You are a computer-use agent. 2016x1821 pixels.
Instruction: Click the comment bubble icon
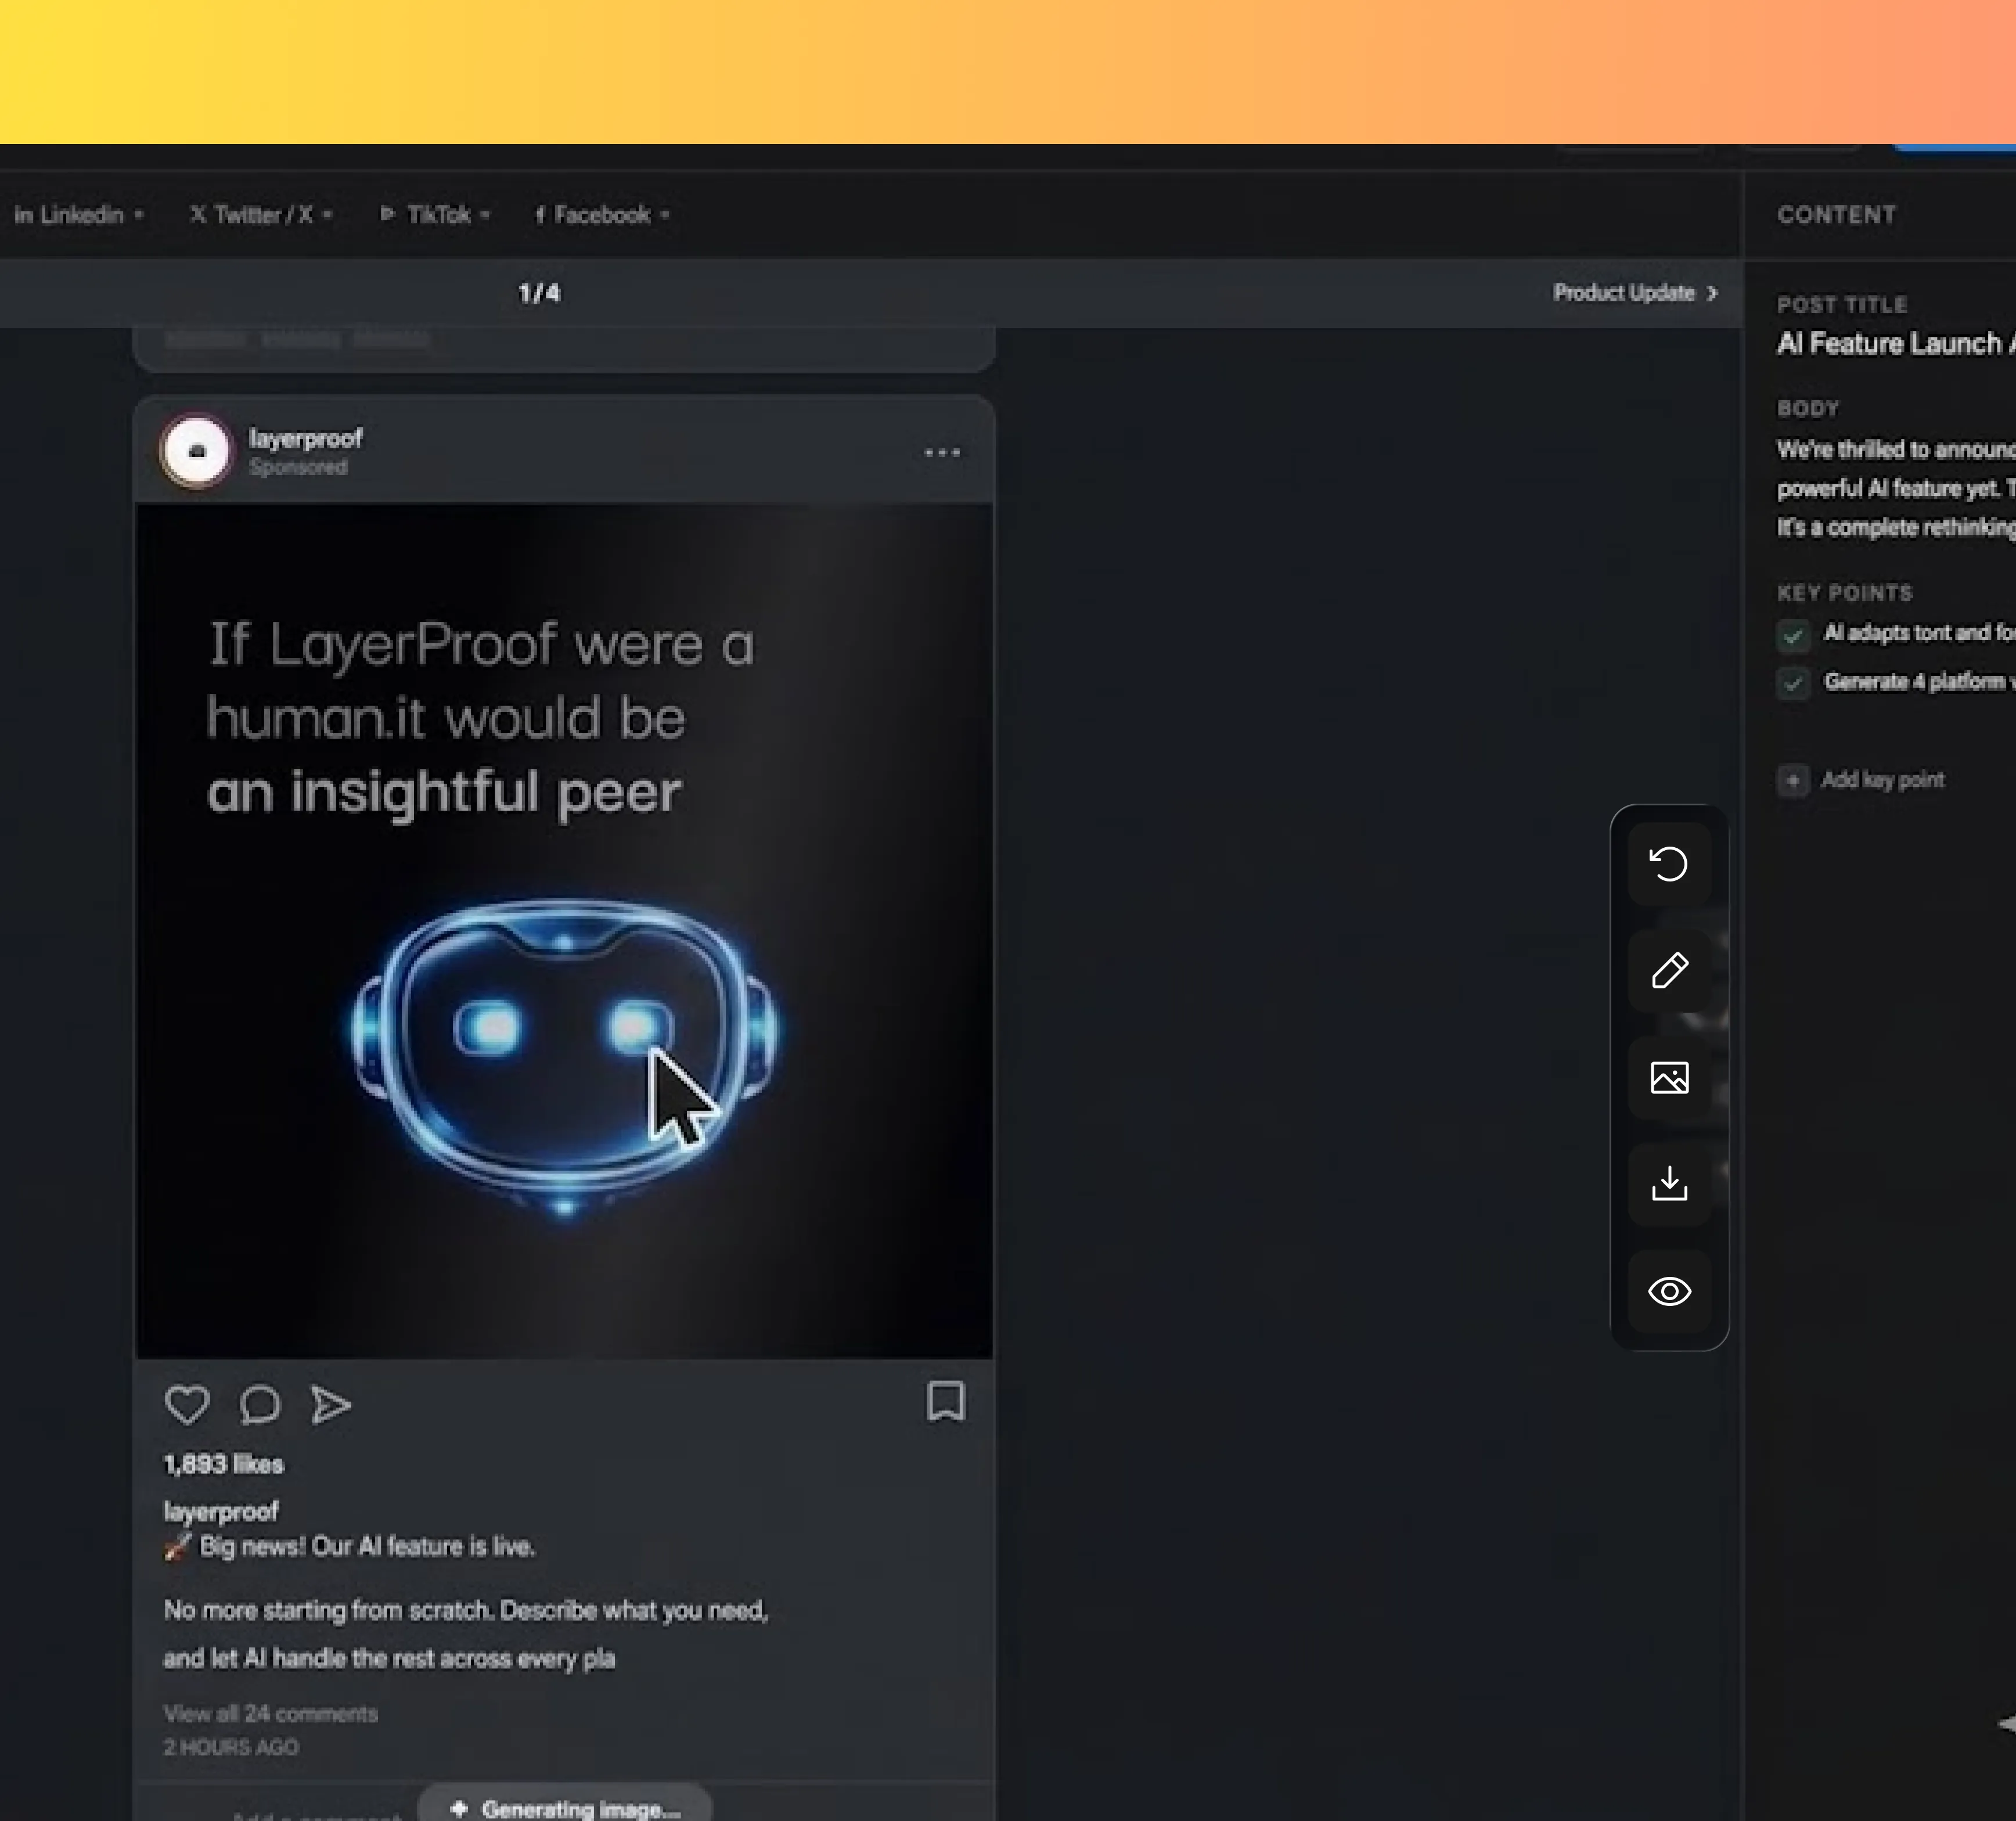pos(260,1404)
